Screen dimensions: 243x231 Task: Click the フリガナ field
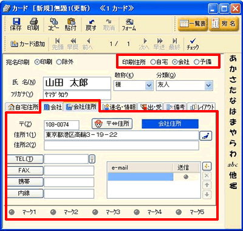(77, 95)
